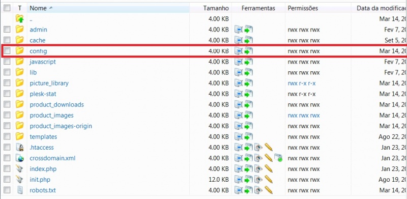Open product_images-origin folder
407x199 pixels.
coord(61,126)
